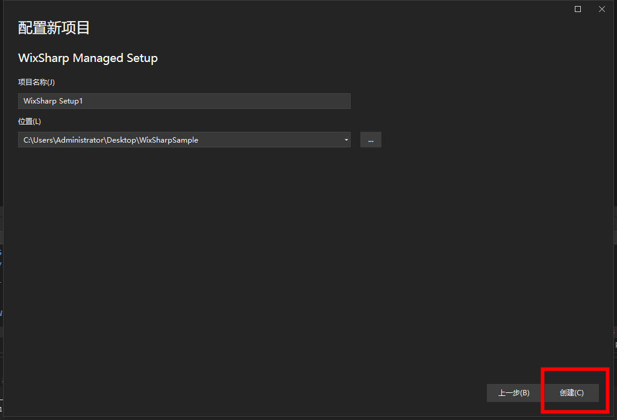
Task: Click the browse (...) location button
Action: click(x=371, y=140)
